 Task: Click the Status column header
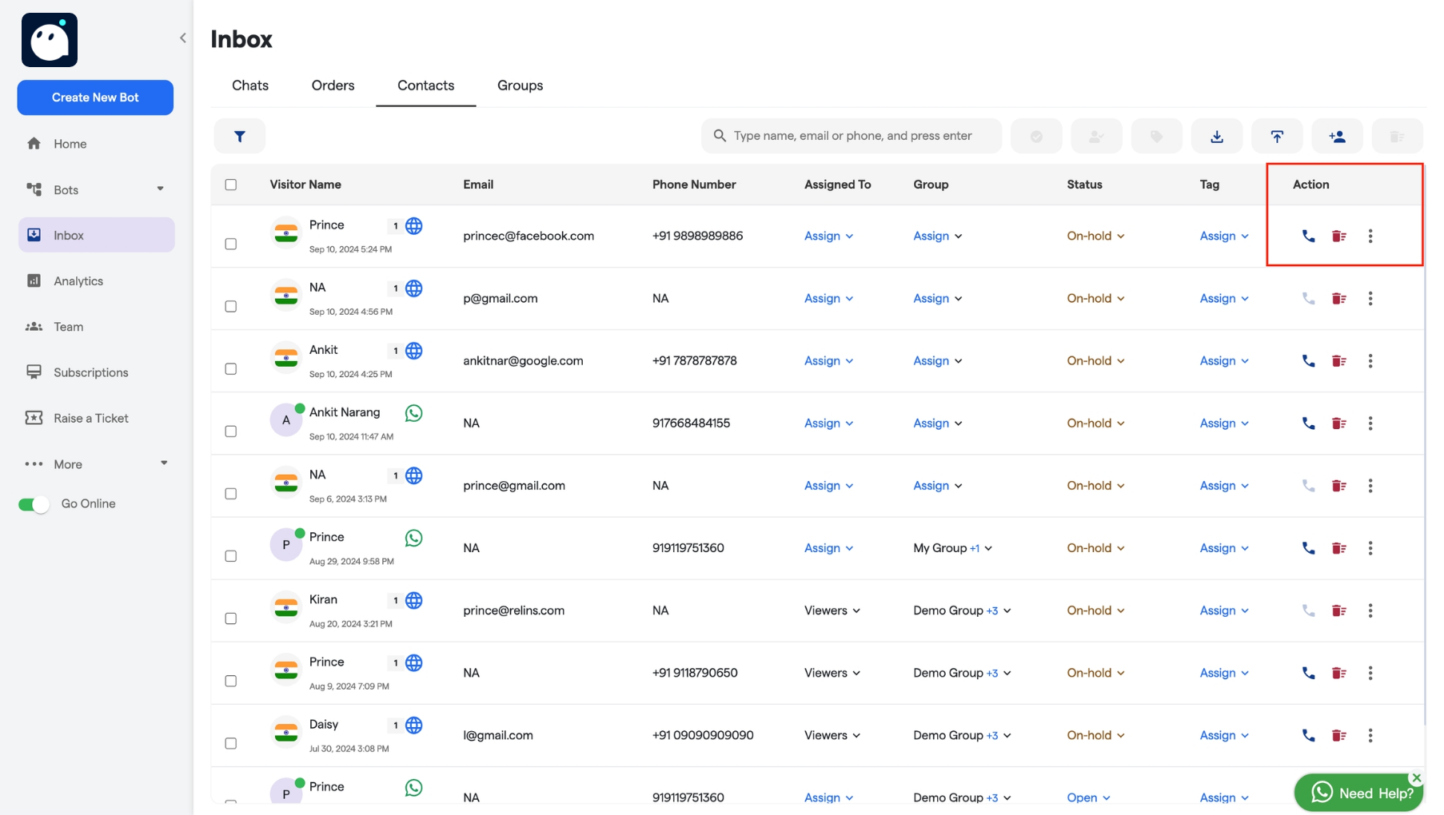1084,185
